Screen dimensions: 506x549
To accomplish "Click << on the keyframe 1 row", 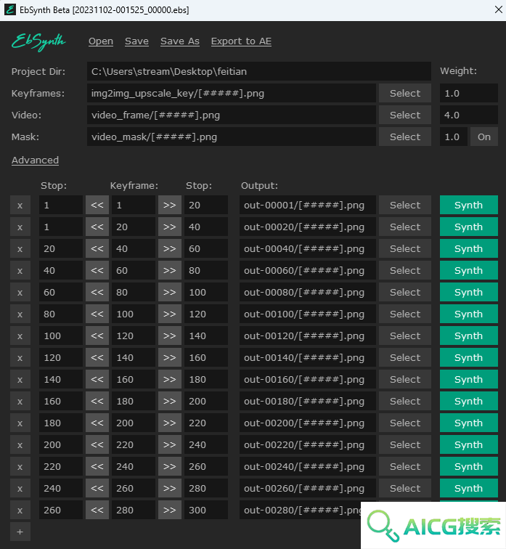I will (x=97, y=206).
